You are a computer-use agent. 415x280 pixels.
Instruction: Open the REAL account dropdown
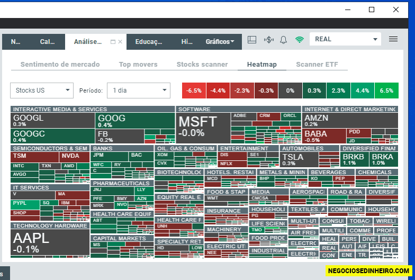345,39
